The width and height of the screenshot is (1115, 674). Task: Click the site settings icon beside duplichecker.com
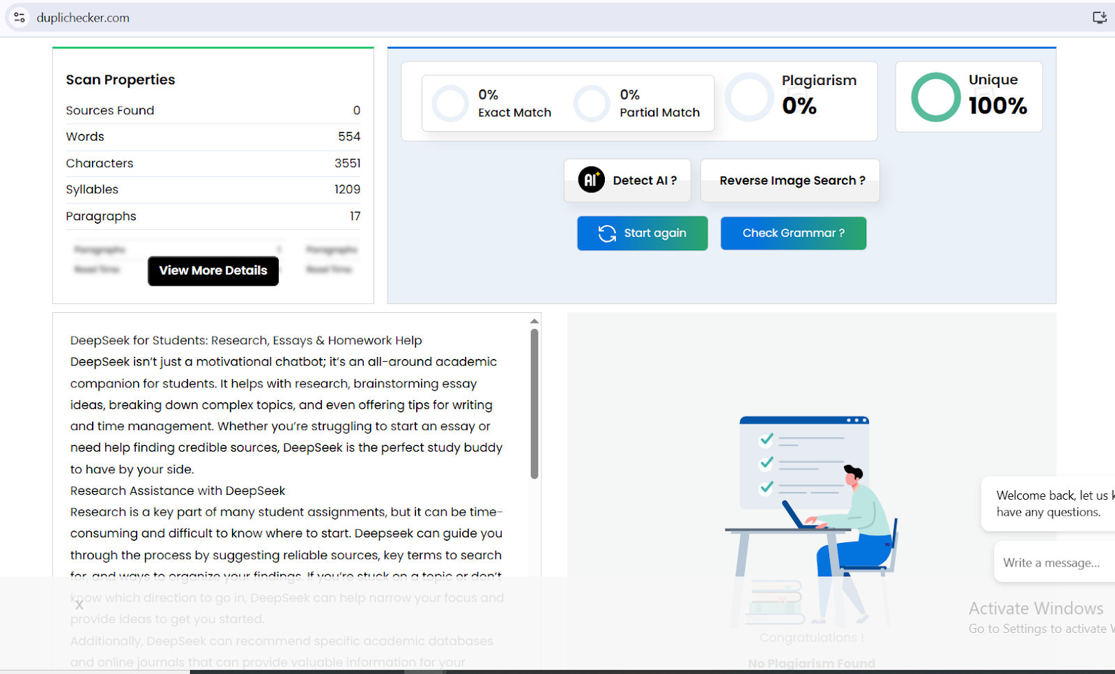click(20, 17)
